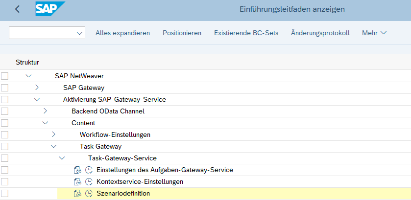The width and height of the screenshot is (411, 200).
Task: Select the checkbox beside Task Gateway row
Action: [5, 146]
